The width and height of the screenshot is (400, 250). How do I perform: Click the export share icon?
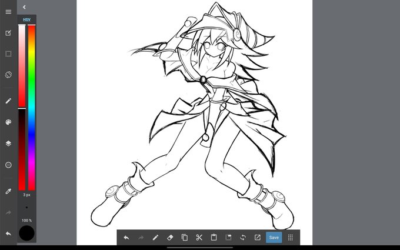(258, 238)
